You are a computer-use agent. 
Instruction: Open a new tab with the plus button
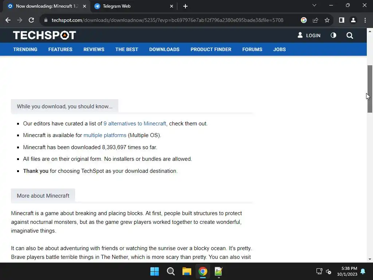[185, 6]
